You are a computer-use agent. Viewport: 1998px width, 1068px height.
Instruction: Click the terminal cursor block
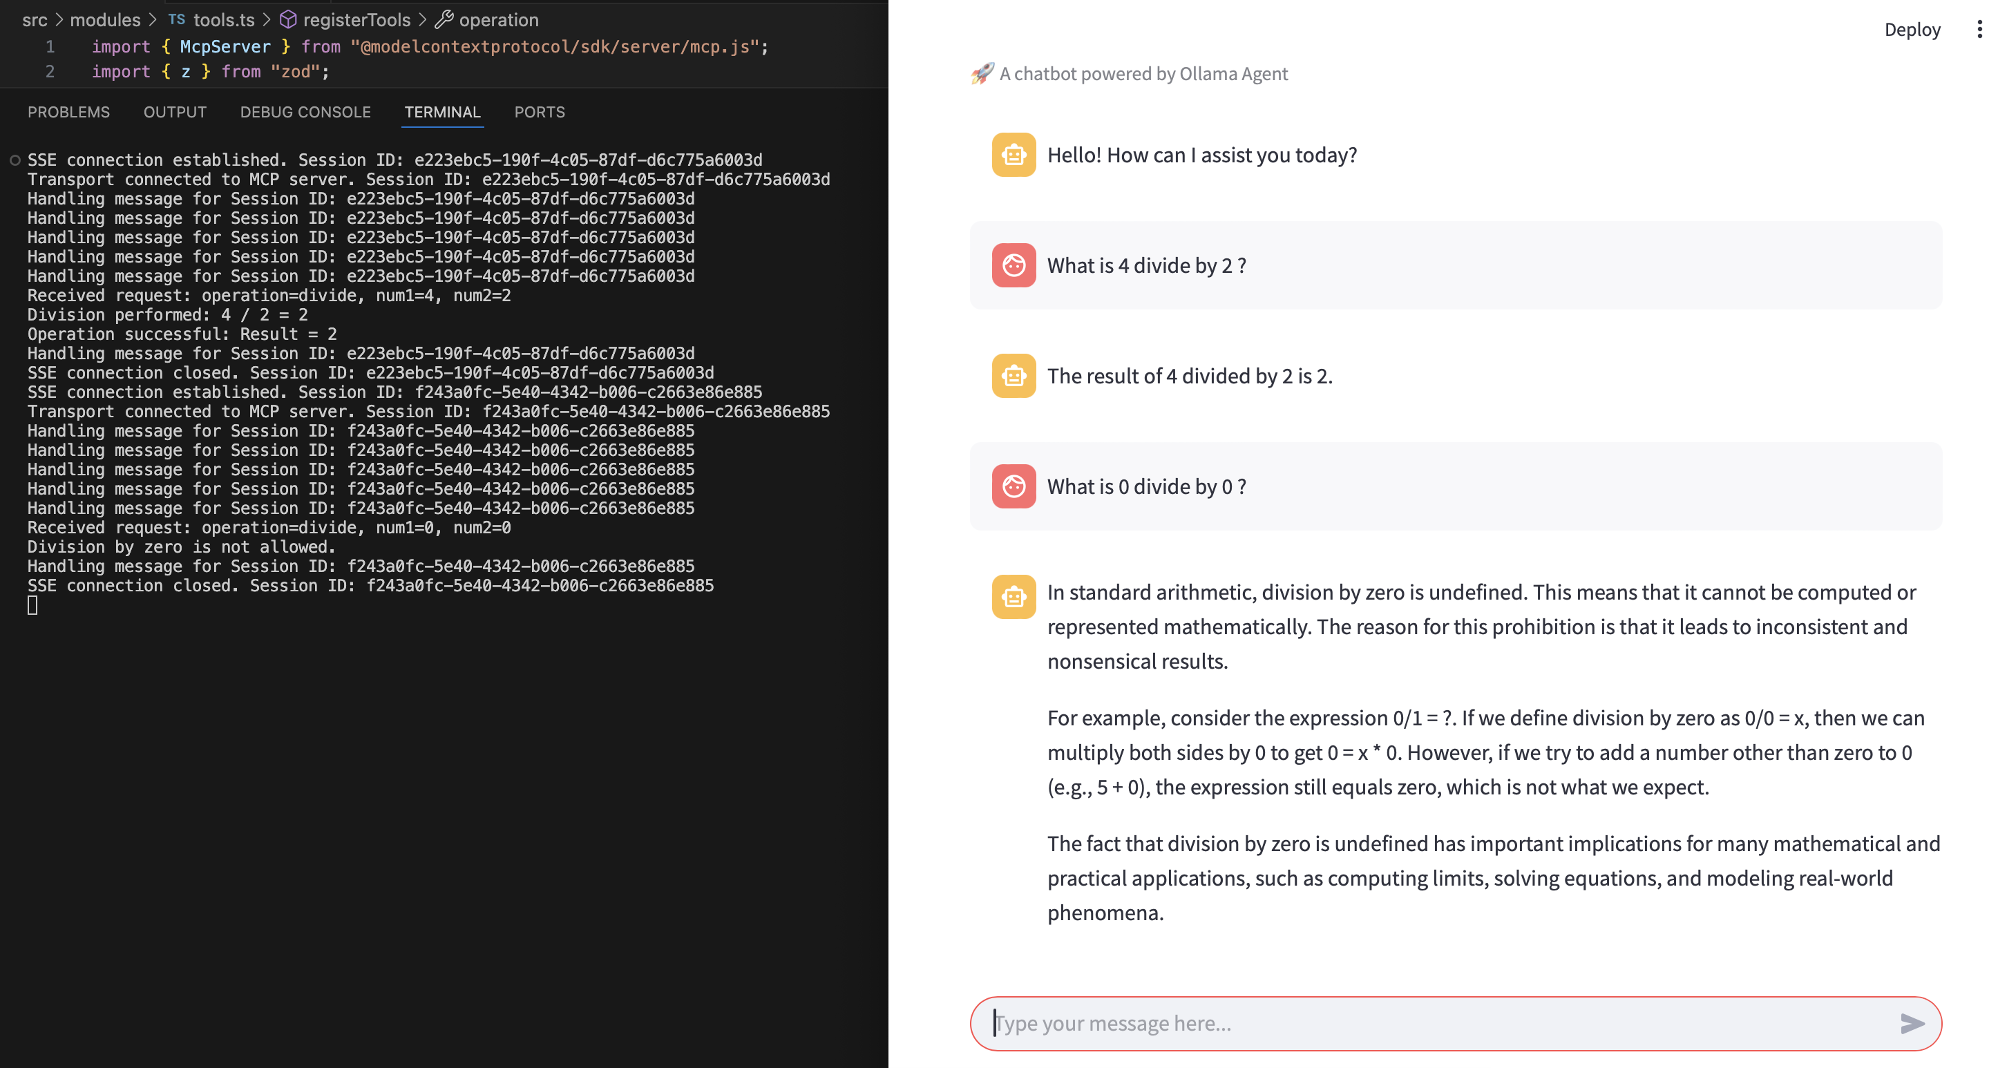tap(32, 606)
